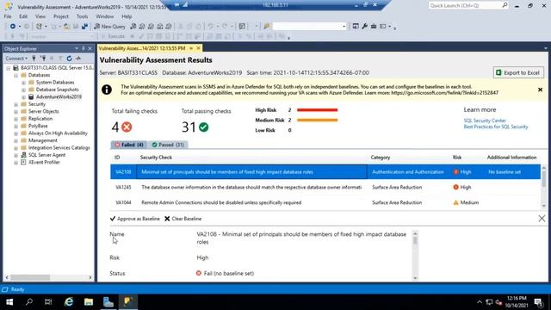Viewport: 551px width, 310px height.
Task: Open the SQL Security Center link
Action: (485, 121)
